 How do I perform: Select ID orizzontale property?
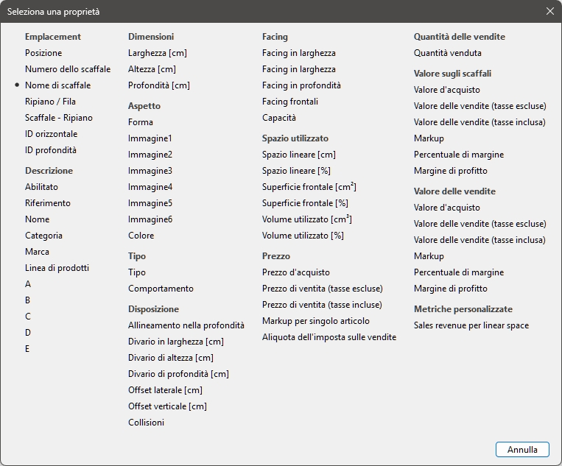click(51, 134)
